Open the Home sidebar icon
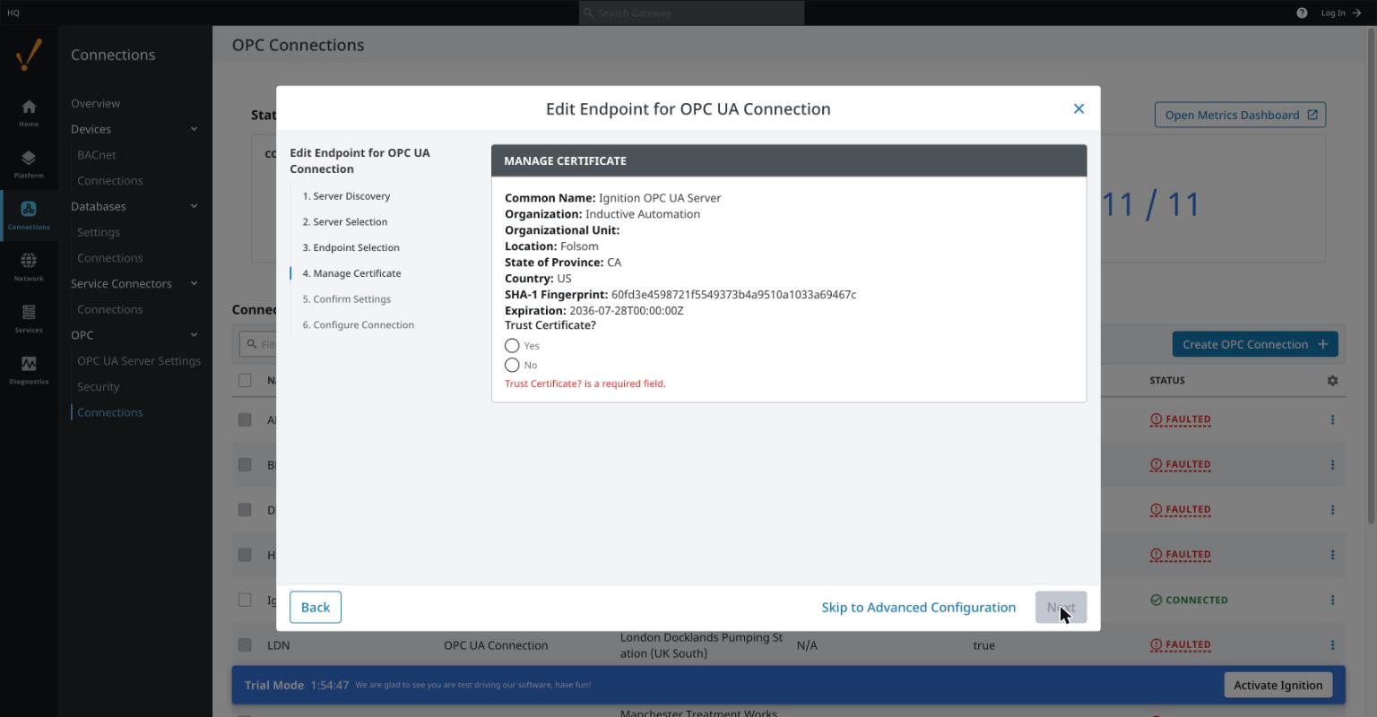1377x717 pixels. (29, 112)
